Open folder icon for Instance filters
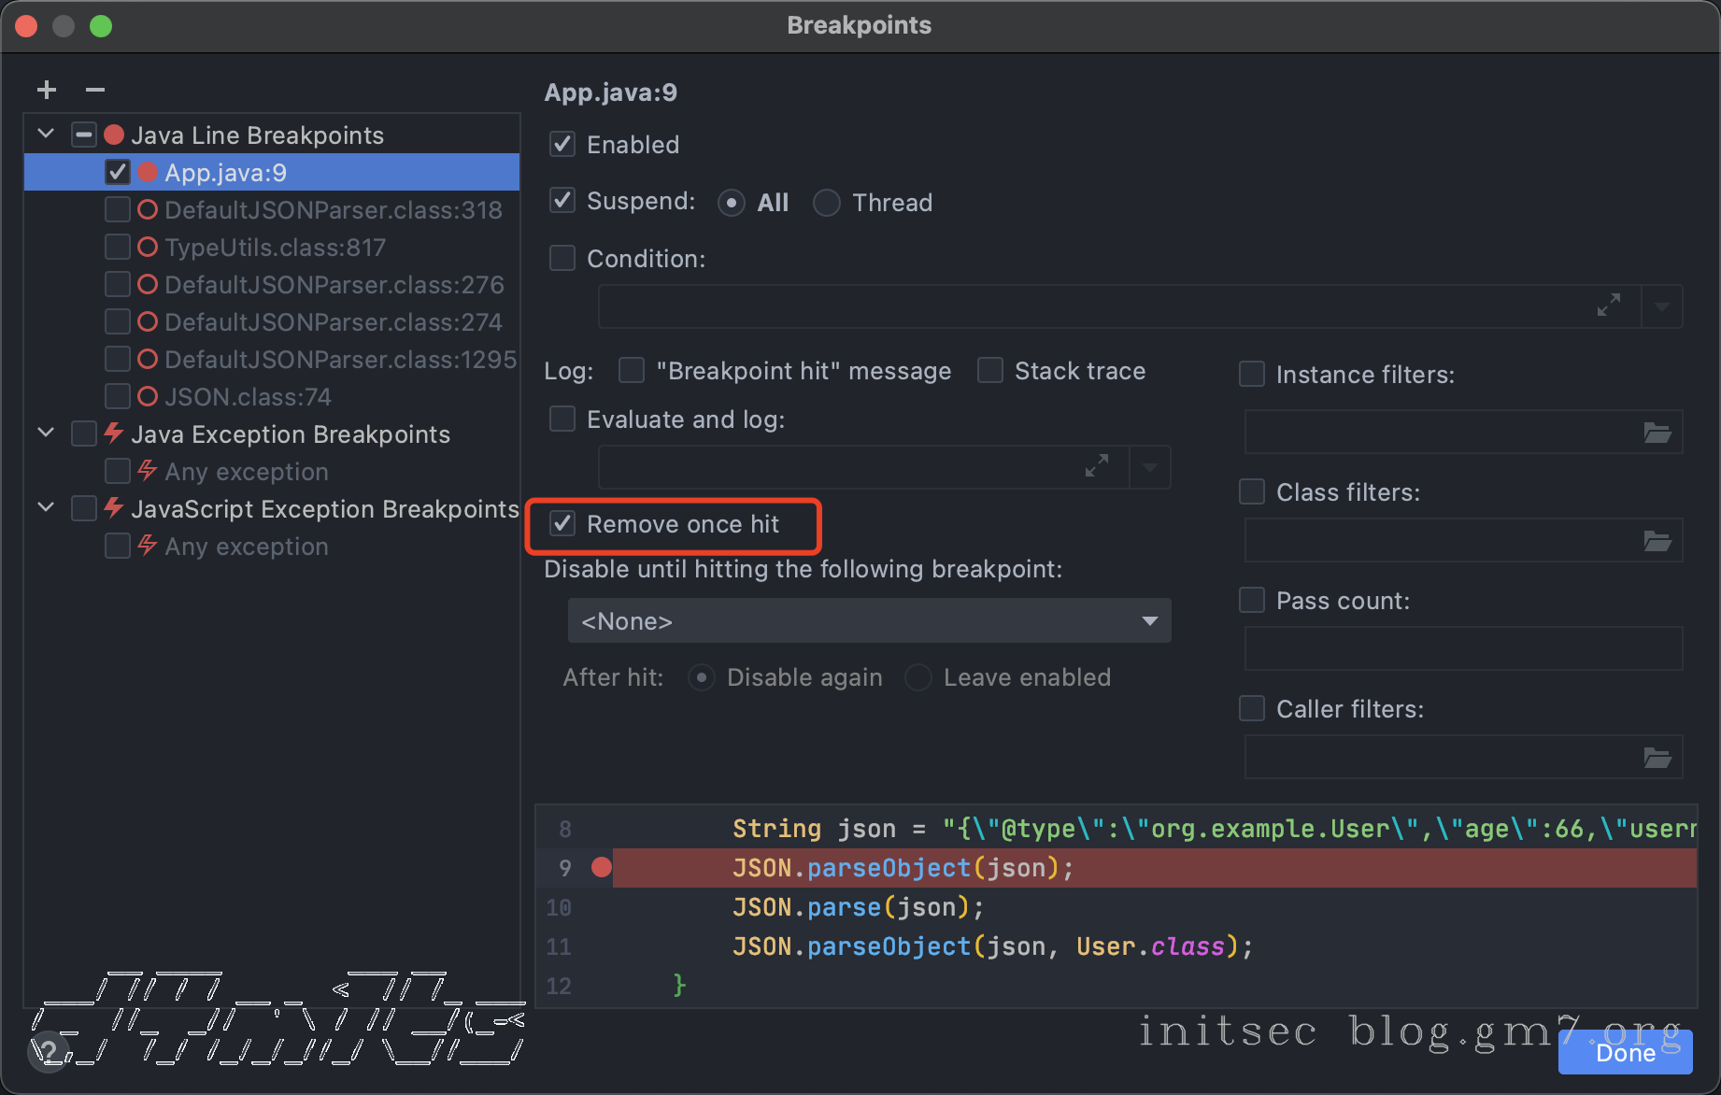The image size is (1721, 1095). [1657, 433]
